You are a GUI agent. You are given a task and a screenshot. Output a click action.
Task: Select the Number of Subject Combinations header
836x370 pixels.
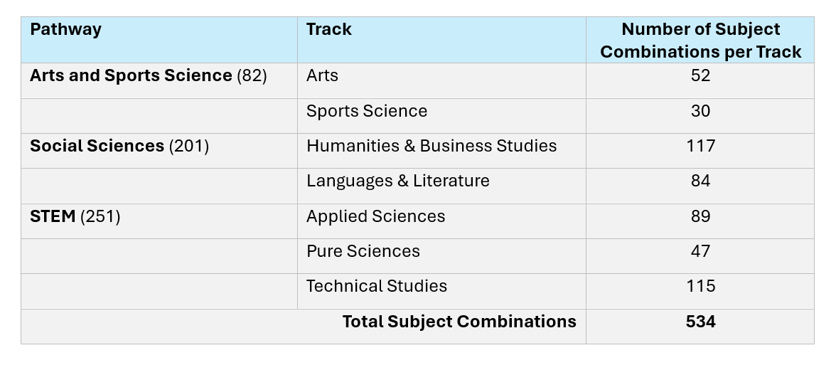pyautogui.click(x=700, y=40)
